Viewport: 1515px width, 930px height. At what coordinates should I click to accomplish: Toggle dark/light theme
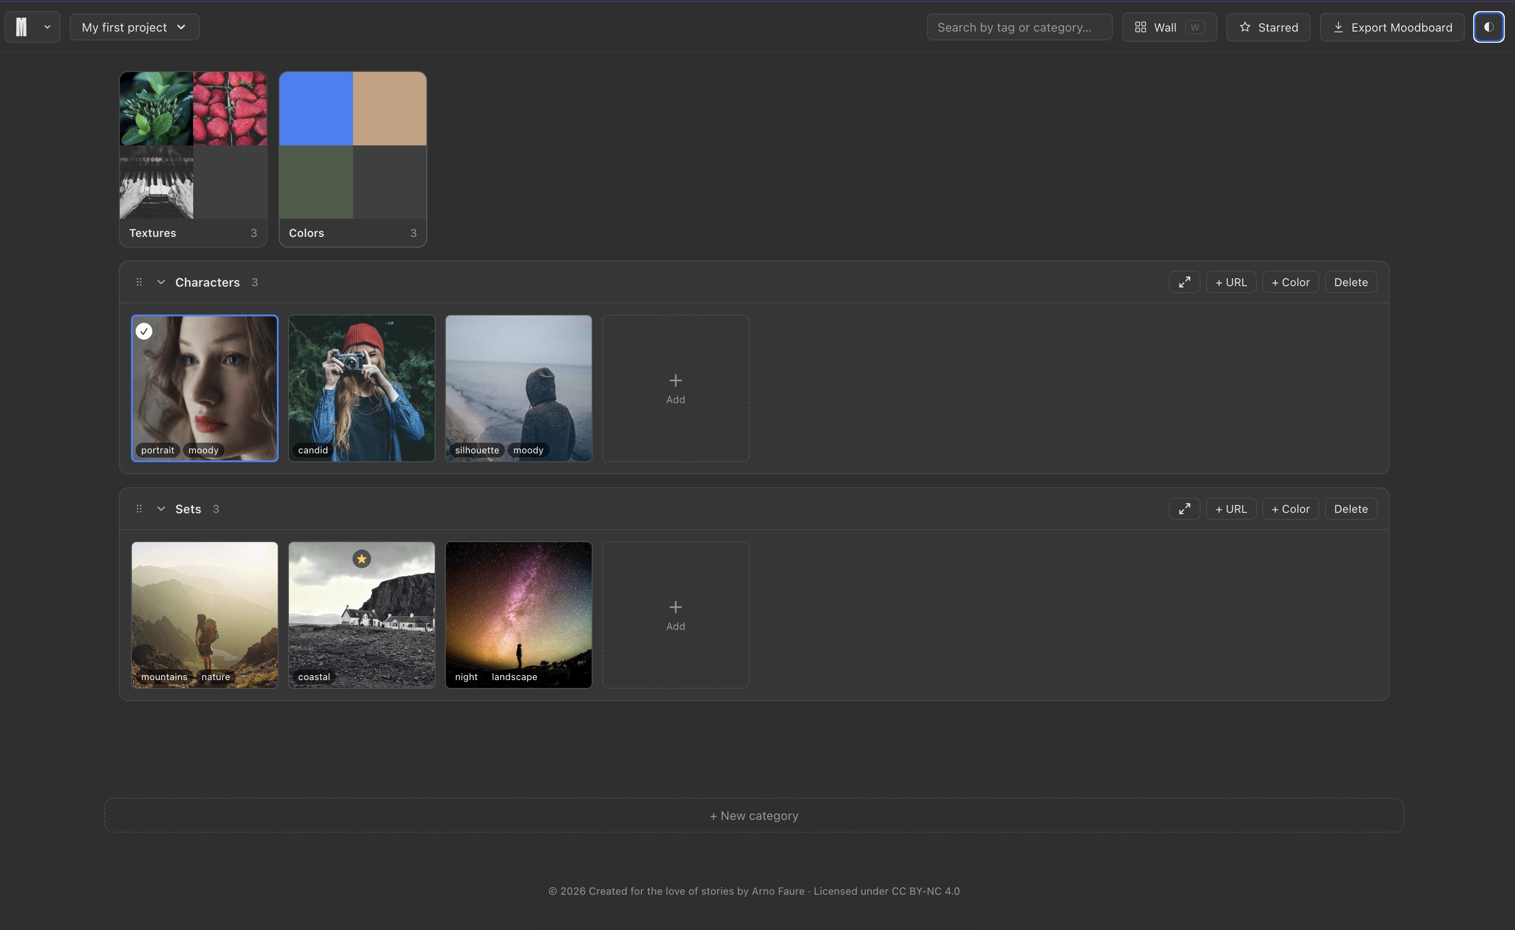pos(1489,27)
